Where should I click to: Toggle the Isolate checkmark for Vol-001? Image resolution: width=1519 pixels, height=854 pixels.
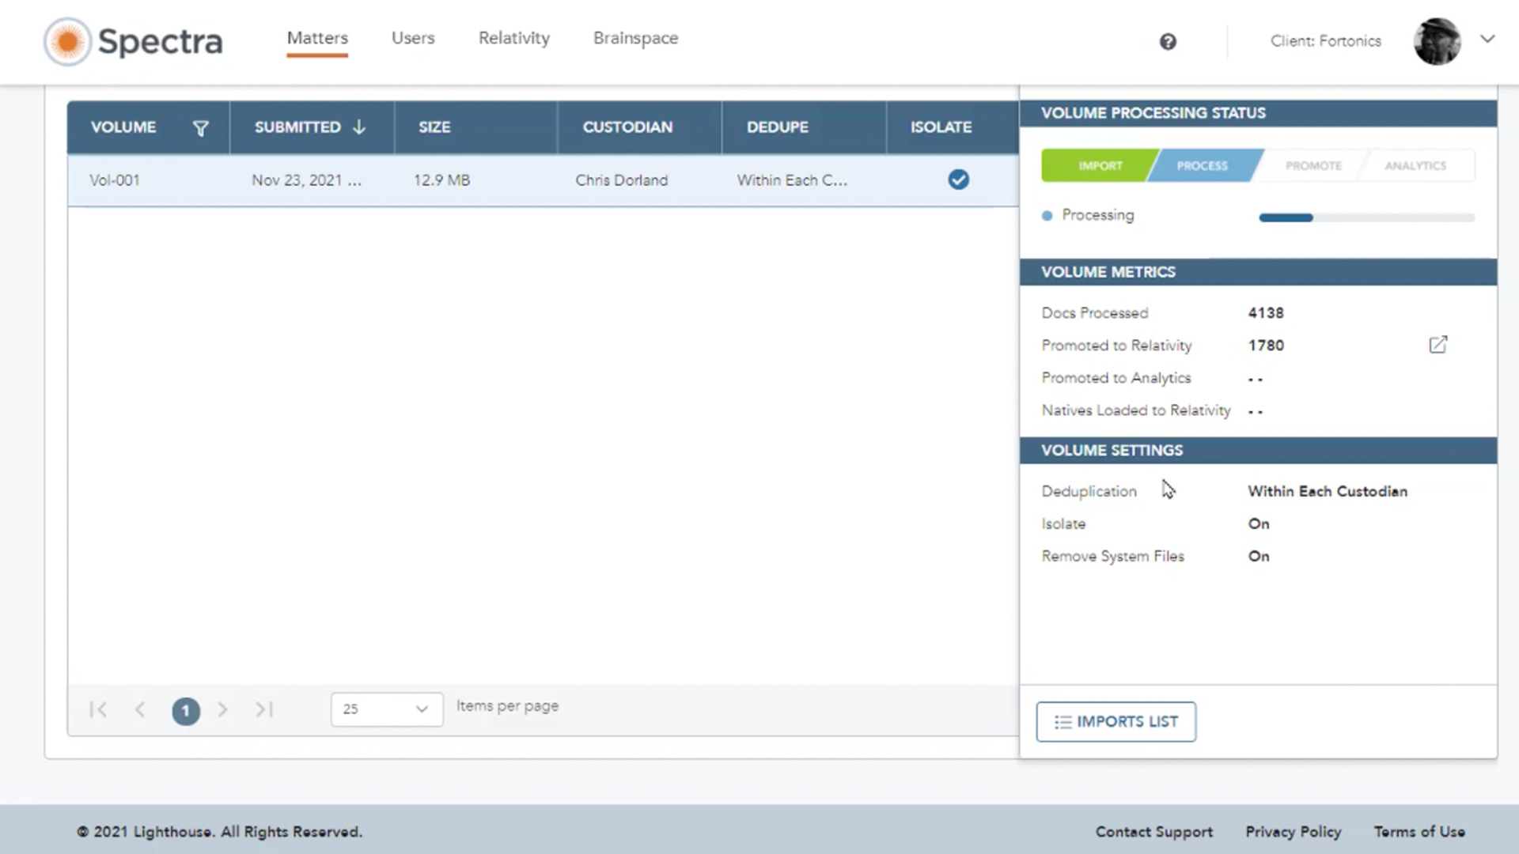[958, 179]
